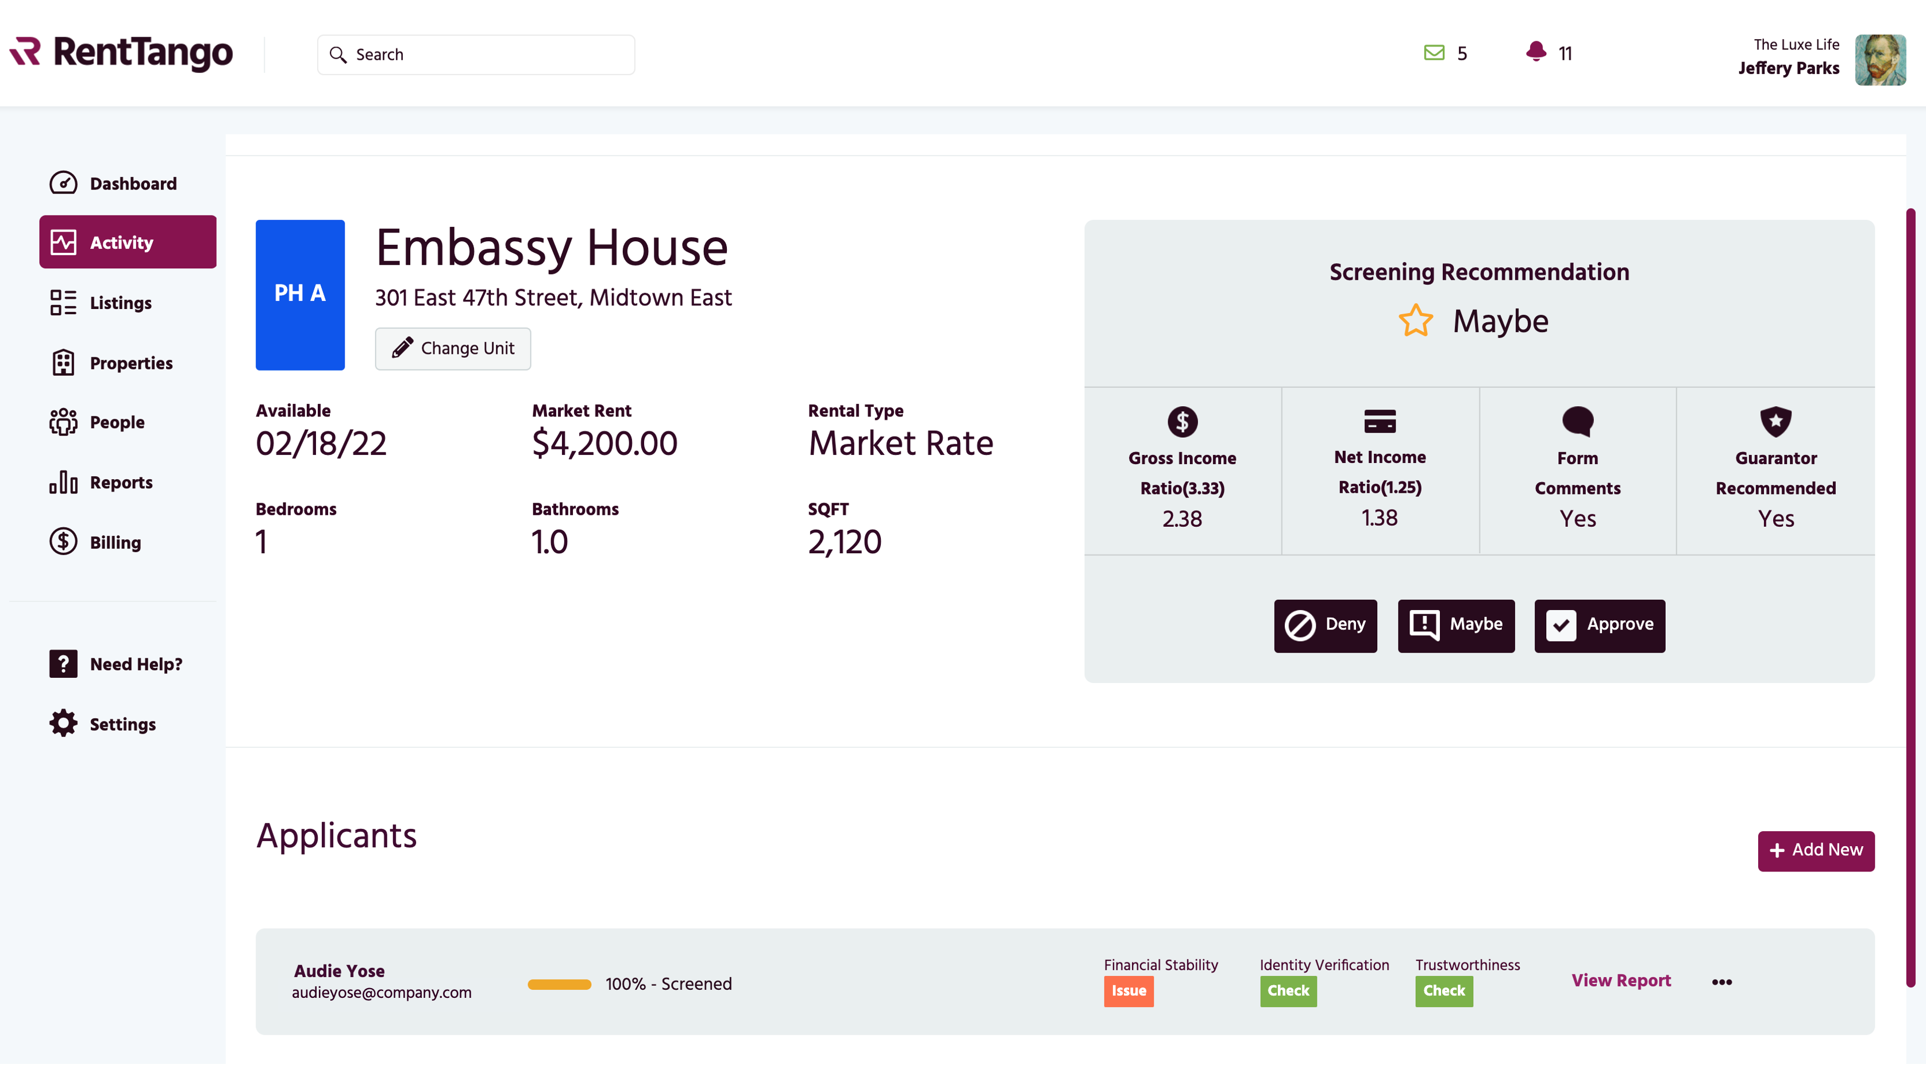The image size is (1926, 1080).
Task: Click the RentTango logo
Action: (x=121, y=53)
